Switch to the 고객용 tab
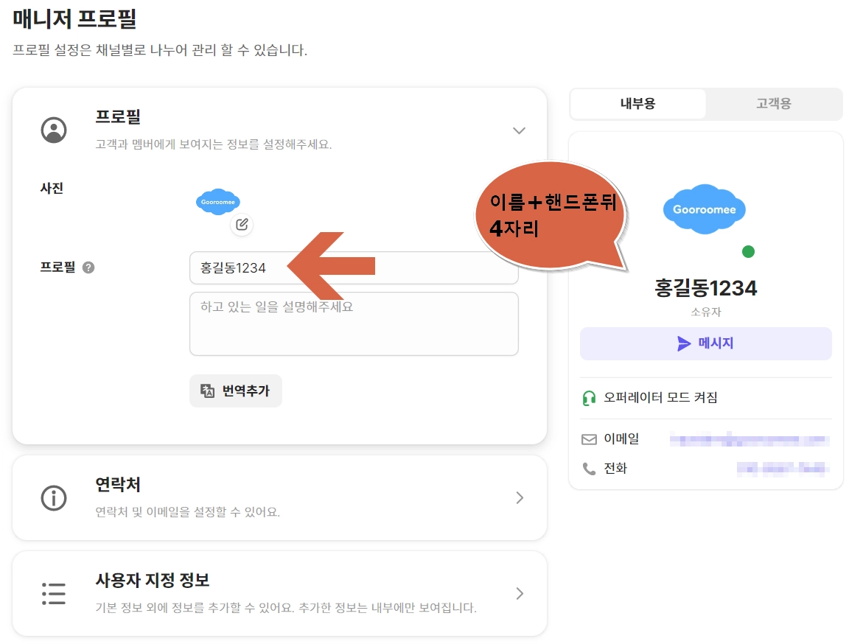849x644 pixels. click(x=774, y=103)
